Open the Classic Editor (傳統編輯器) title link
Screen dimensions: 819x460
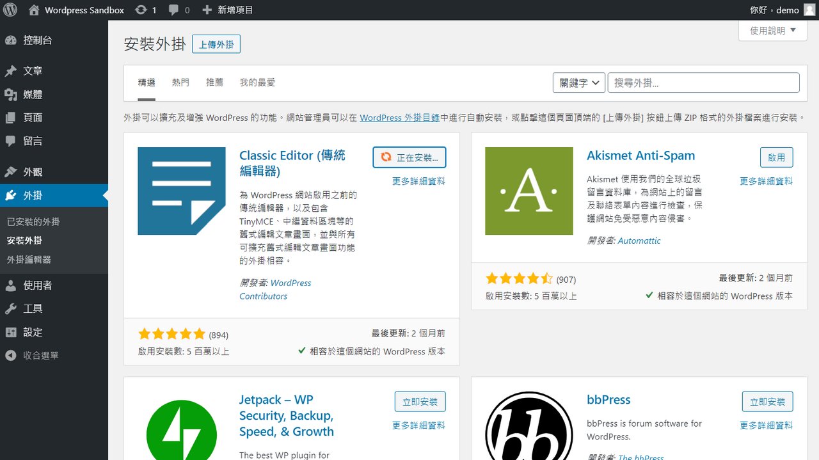[x=292, y=163]
